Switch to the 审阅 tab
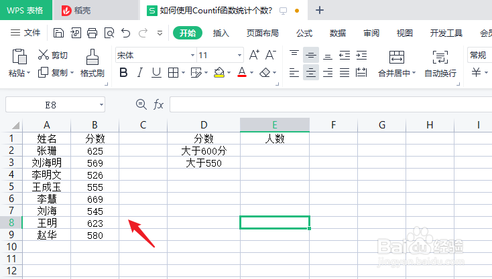The image size is (492, 279). (371, 33)
